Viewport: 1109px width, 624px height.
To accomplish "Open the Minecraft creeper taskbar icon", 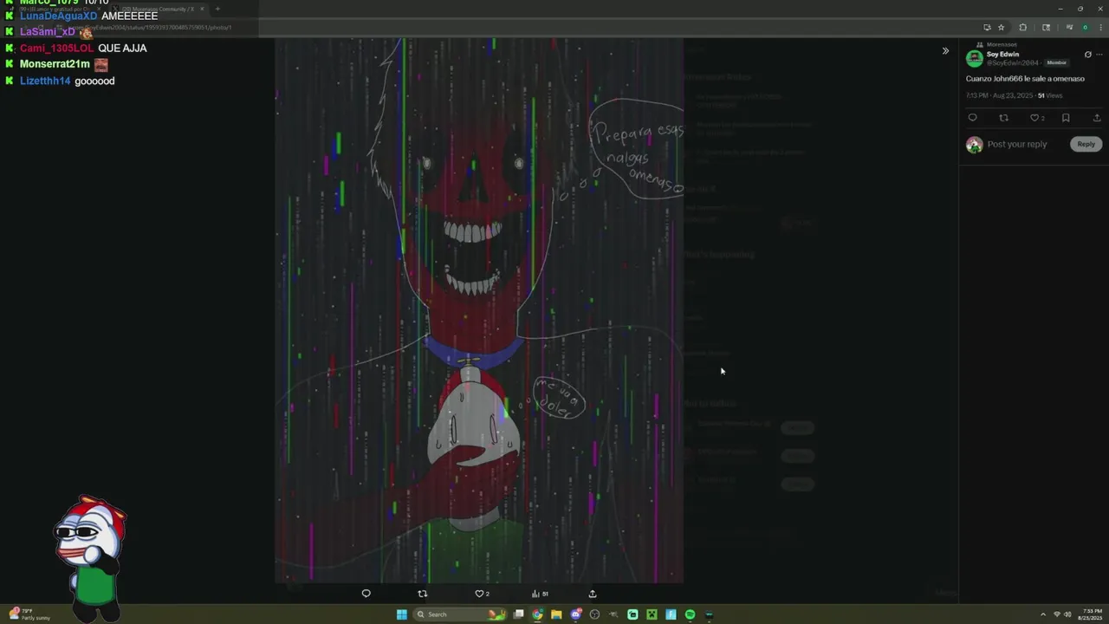I will [652, 614].
